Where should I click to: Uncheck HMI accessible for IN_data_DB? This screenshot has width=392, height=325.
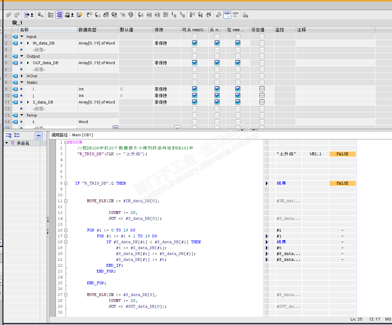[194, 43]
